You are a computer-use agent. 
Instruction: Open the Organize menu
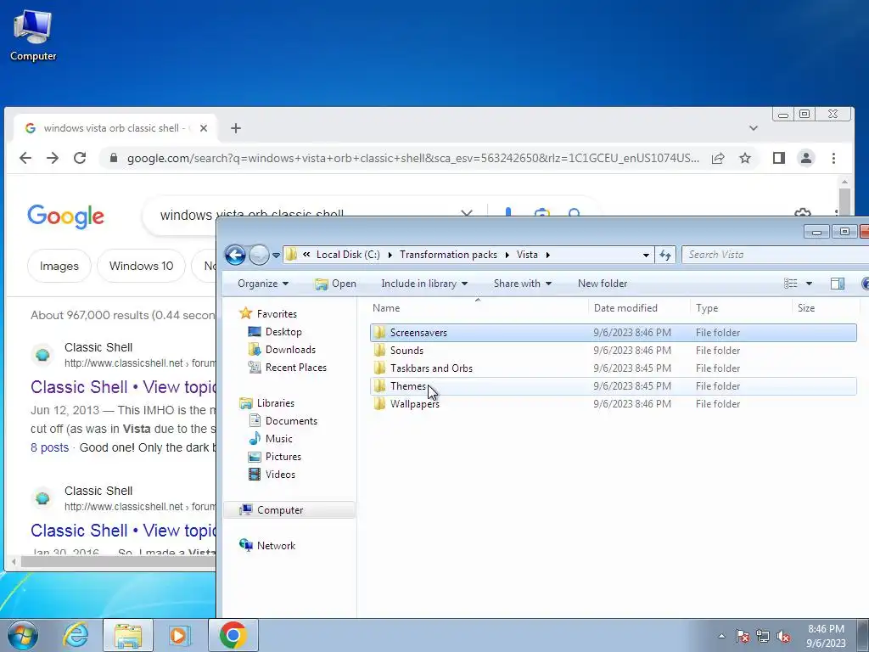pos(263,284)
